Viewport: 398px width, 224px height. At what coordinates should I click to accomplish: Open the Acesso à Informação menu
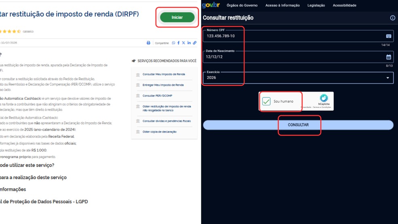click(x=282, y=5)
